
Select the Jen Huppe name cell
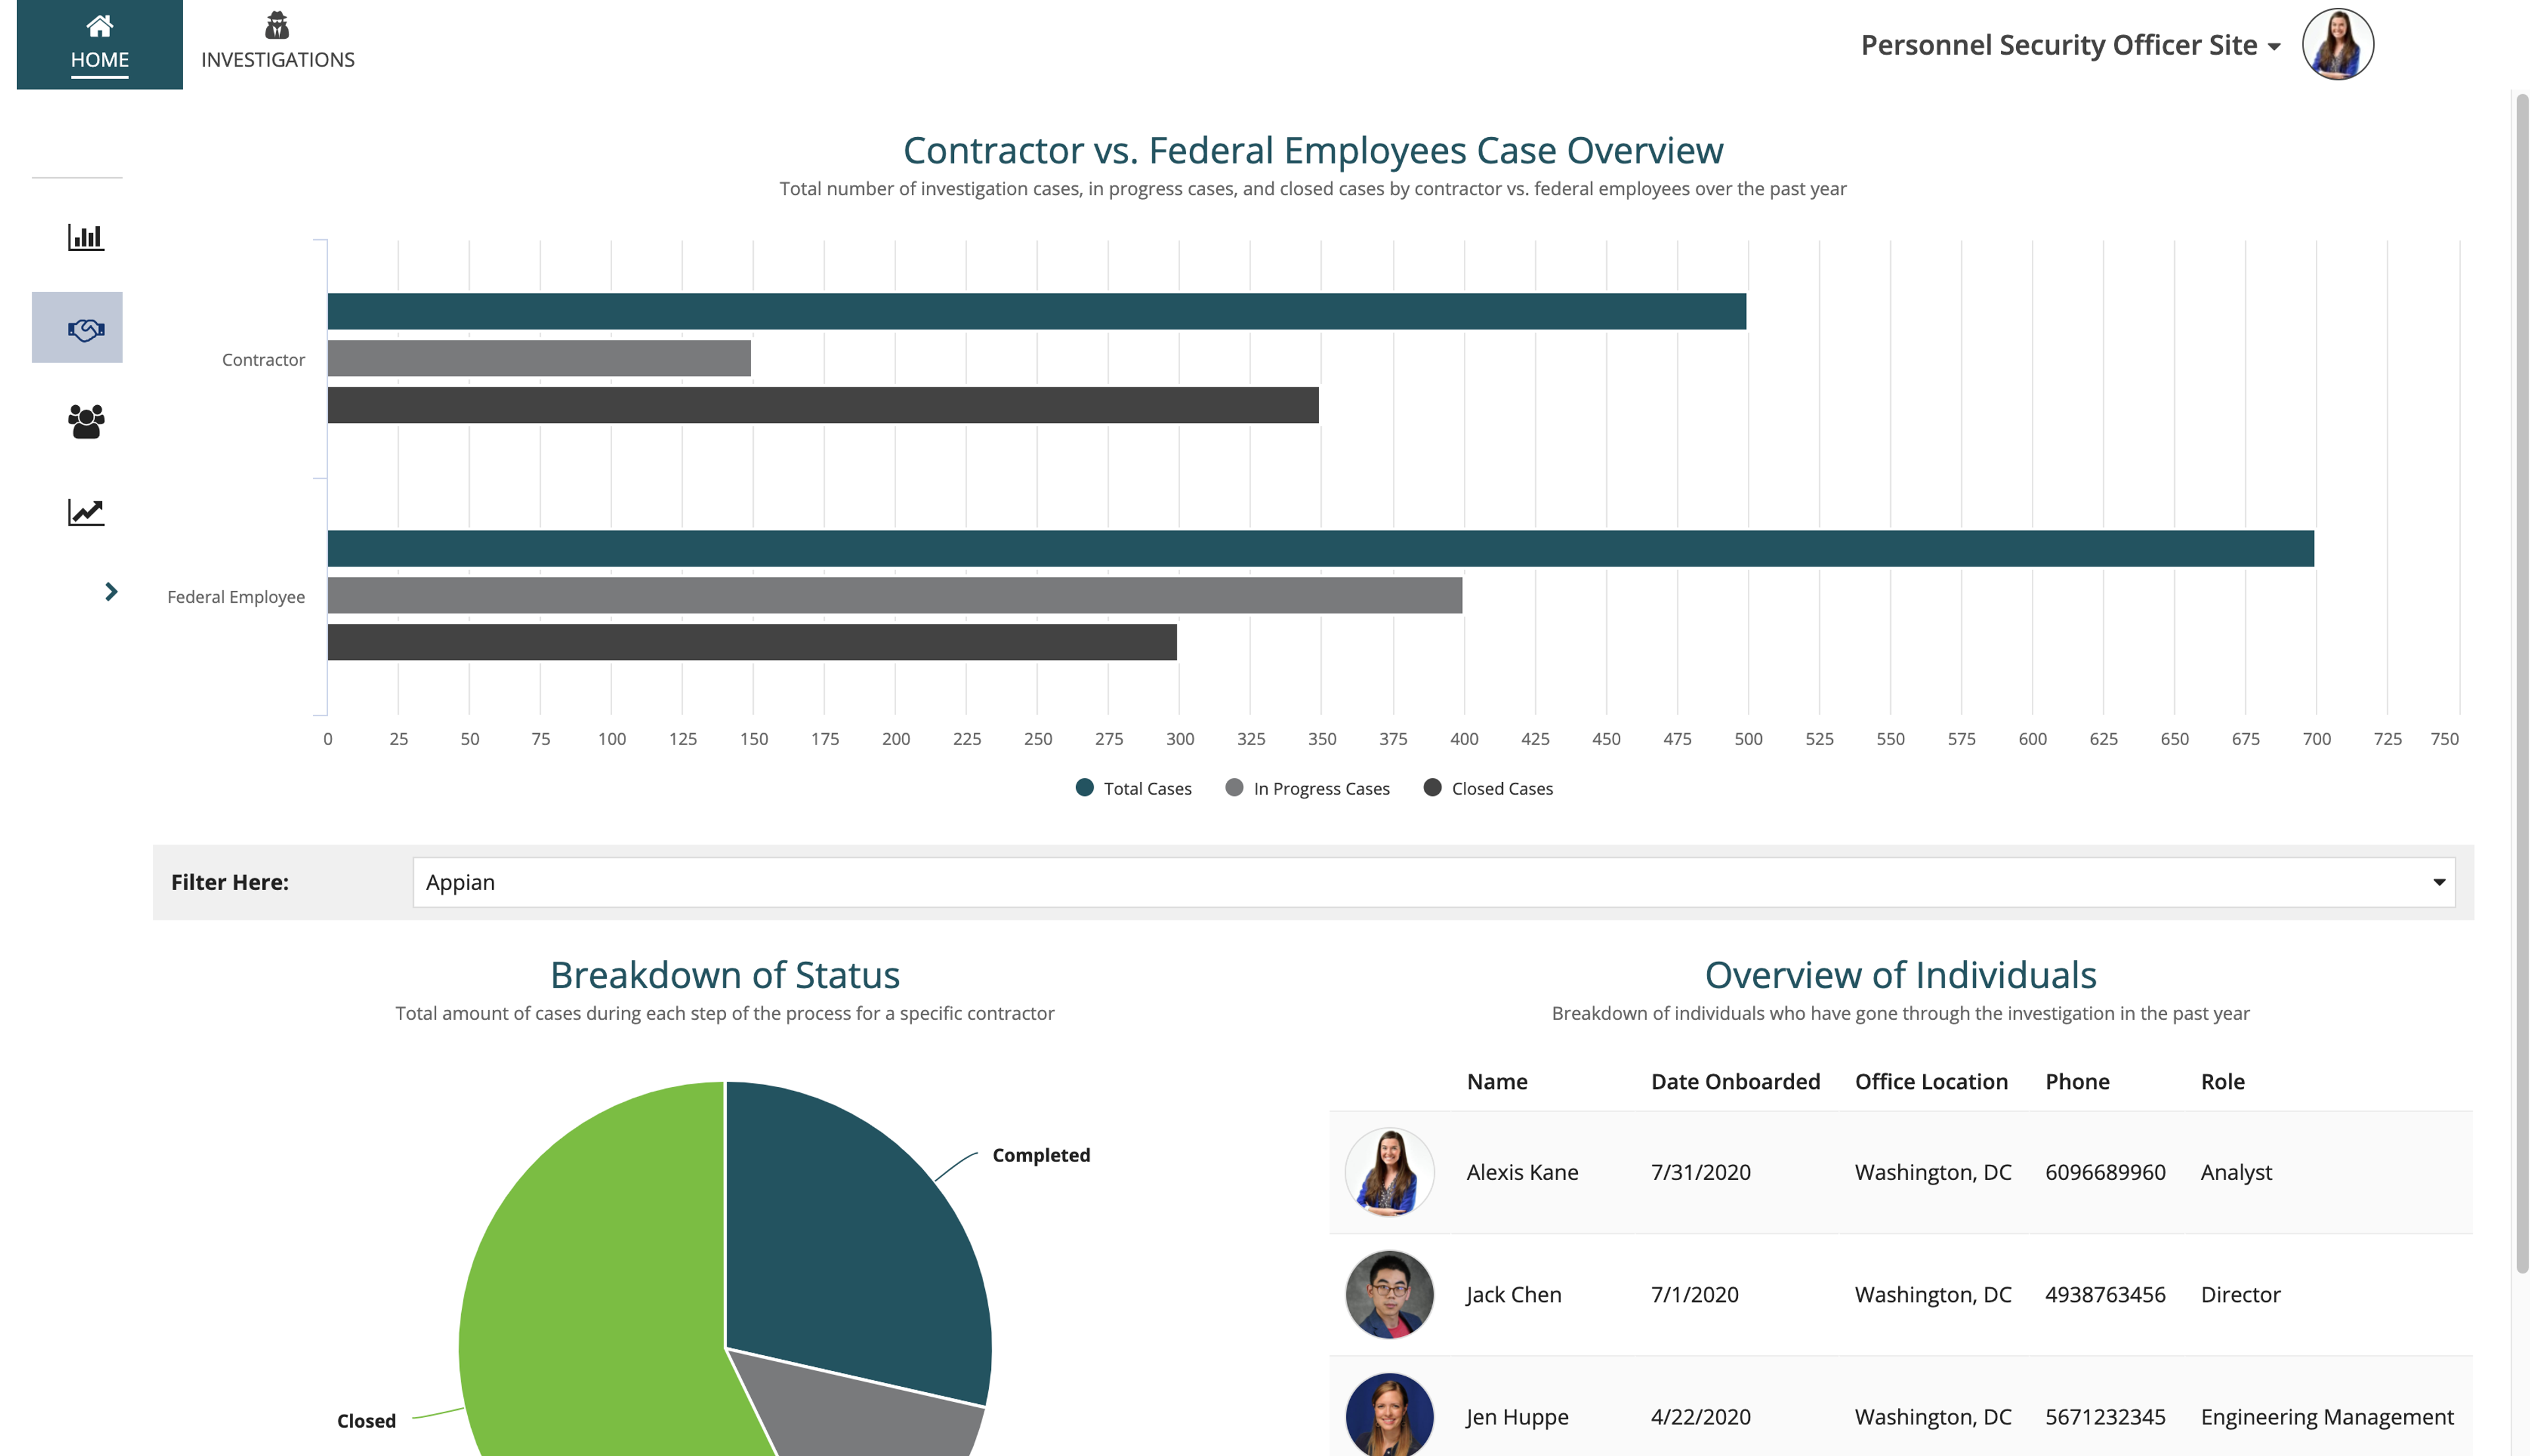click(1517, 1417)
